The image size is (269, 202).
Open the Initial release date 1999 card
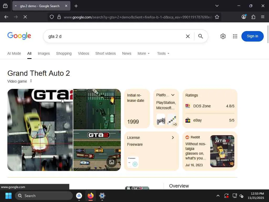click(137, 109)
